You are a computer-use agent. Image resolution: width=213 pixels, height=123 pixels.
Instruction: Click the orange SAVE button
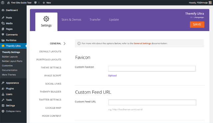(x=197, y=25)
